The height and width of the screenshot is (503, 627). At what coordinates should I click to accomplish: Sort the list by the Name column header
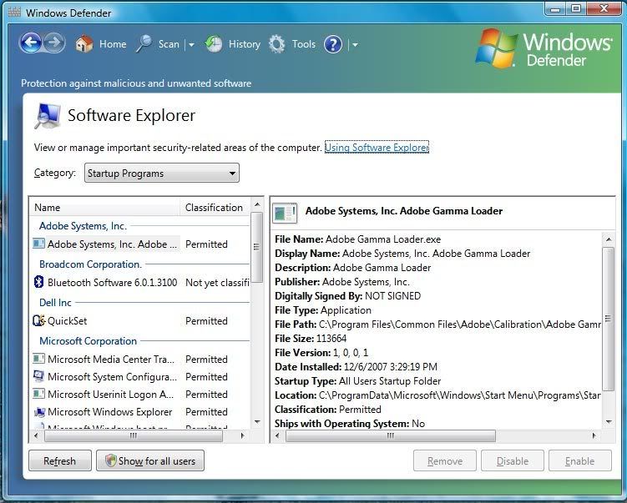click(104, 208)
